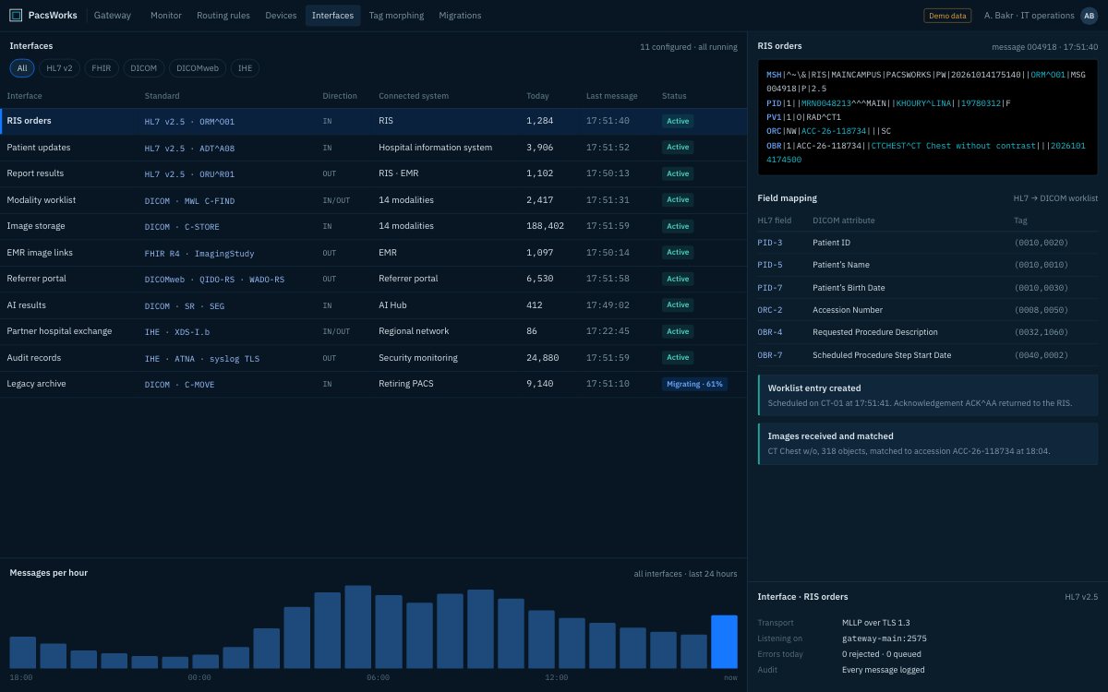
Task: Select the OBR-7 mapping row
Action: (x=928, y=355)
